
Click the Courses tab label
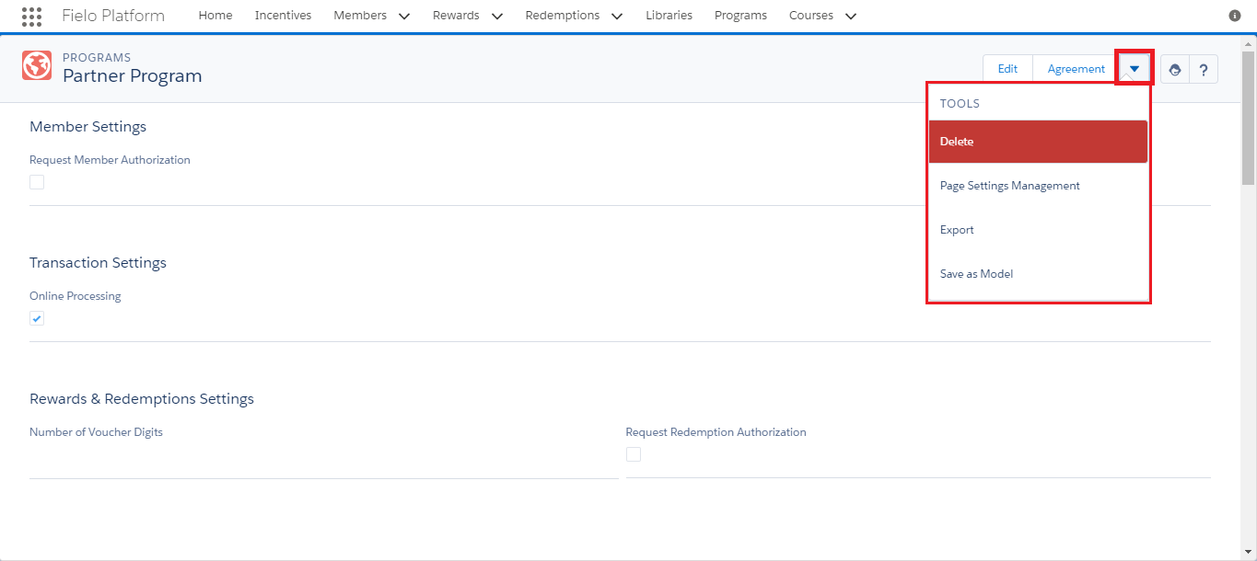(811, 16)
